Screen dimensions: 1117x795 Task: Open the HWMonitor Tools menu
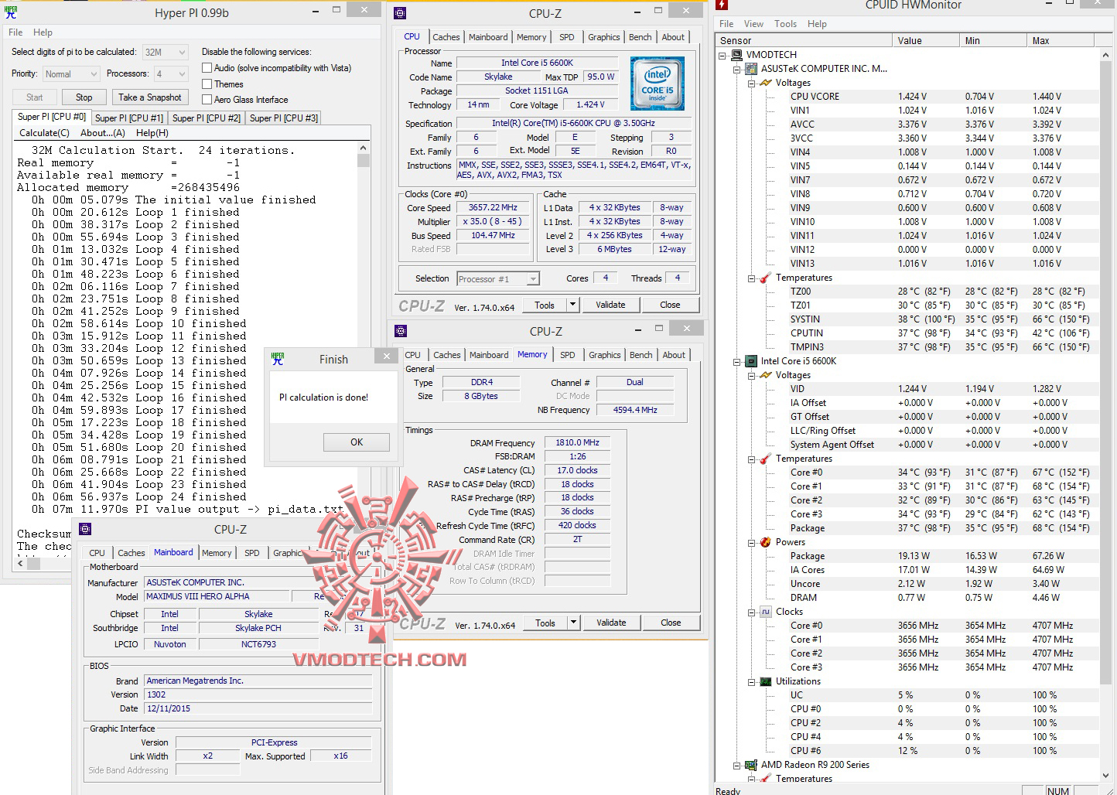785,24
